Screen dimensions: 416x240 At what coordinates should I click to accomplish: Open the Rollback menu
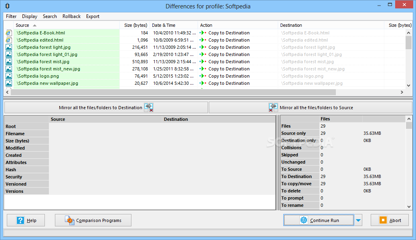(x=72, y=16)
